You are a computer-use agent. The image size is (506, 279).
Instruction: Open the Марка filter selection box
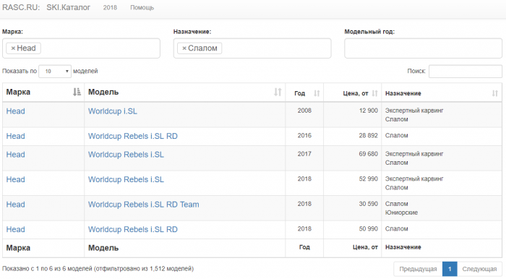pos(81,48)
